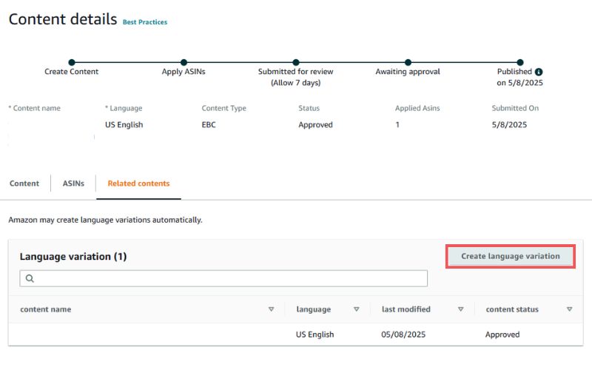Open the language column filter arrow
This screenshot has height=370, width=592.
pyautogui.click(x=356, y=309)
